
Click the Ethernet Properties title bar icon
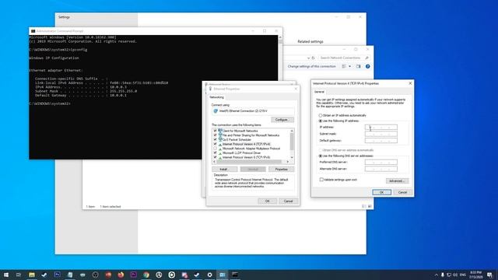(x=210, y=89)
